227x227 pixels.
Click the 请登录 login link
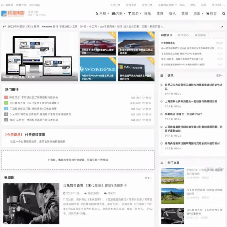[x=9, y=5]
